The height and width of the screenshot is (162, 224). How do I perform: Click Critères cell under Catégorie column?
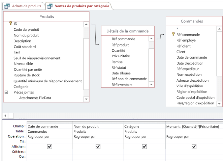tap(144, 151)
